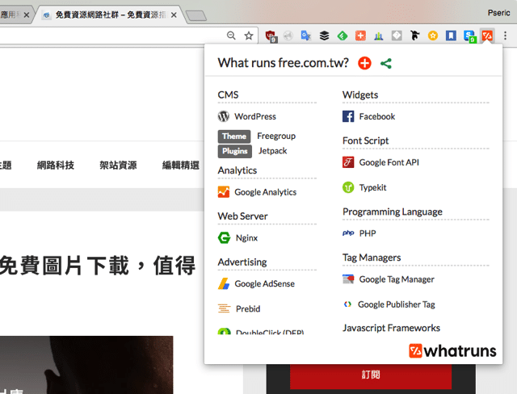Screen dimensions: 517x394
Task: Select Nginx under Web Server
Action: click(x=246, y=238)
